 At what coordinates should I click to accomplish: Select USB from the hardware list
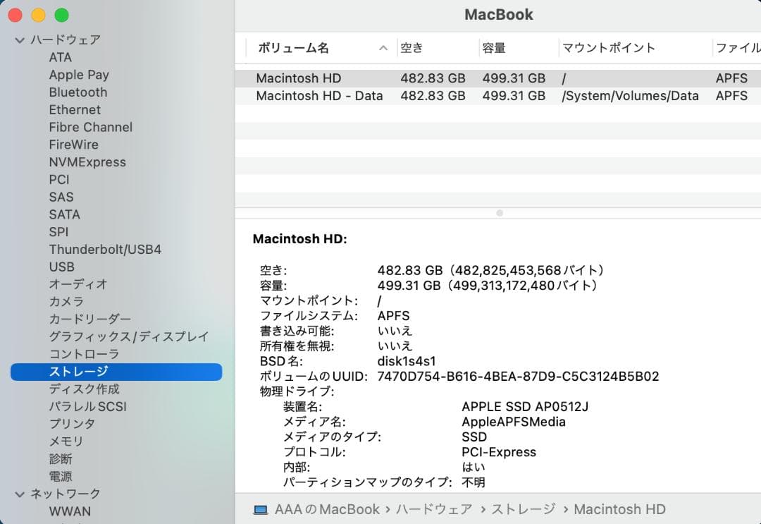[x=61, y=267]
